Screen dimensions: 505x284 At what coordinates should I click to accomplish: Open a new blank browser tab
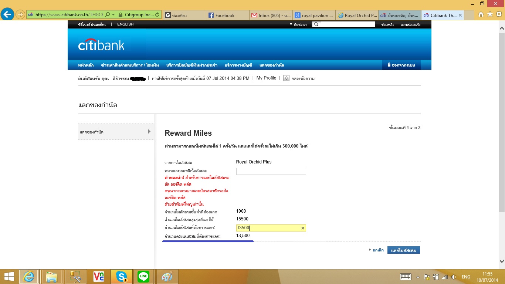tap(470, 15)
